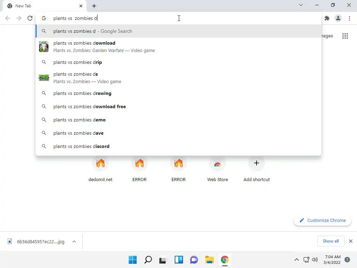Open Chrome's three-dot menu
Viewport: 357px width, 268px height.
349,18
